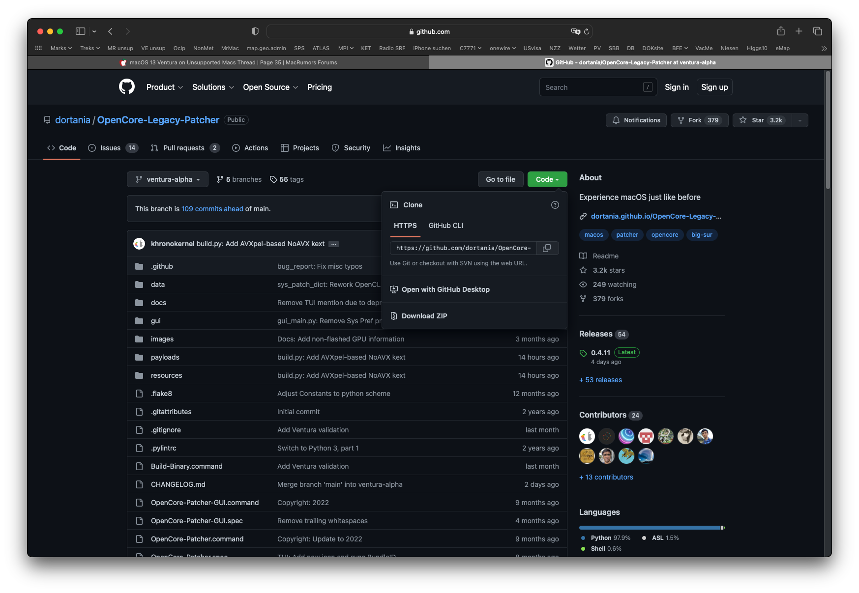Click the eye icon next to 249 watching
This screenshot has height=593, width=859.
(x=583, y=284)
